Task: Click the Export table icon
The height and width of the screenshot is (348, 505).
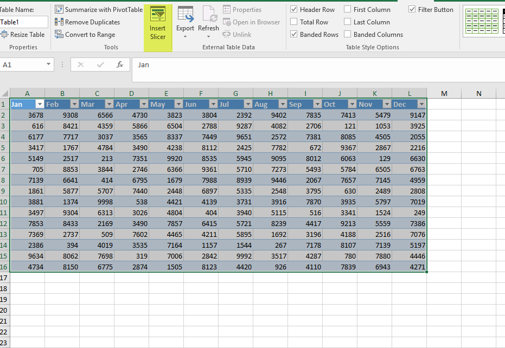Action: 186,14
